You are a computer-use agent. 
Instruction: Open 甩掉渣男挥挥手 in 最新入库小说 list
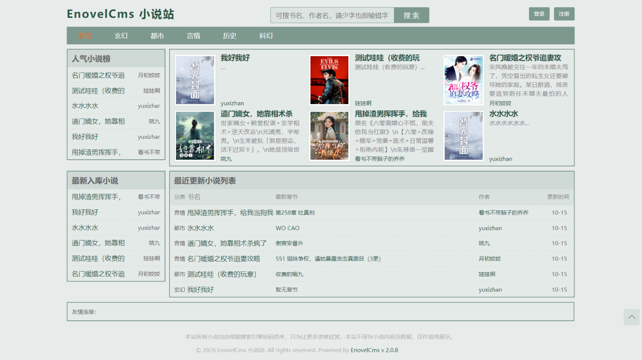(96, 197)
